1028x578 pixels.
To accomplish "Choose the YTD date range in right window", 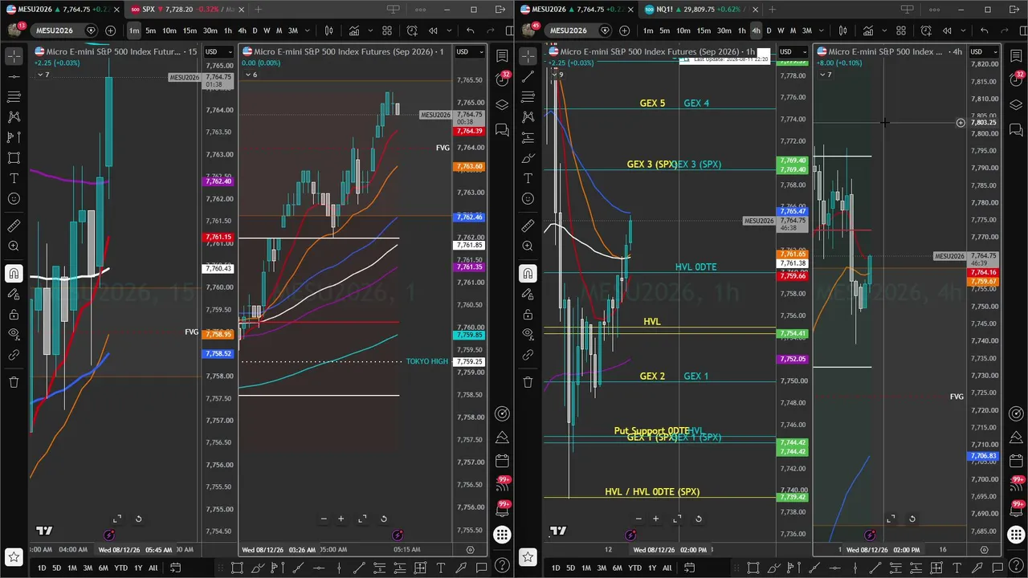I will pos(634,568).
